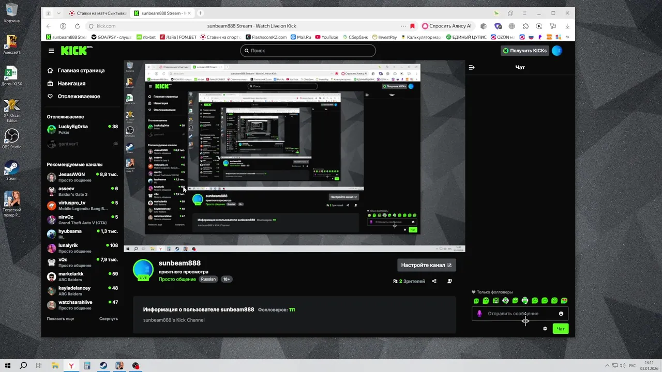Open Сбербанк bookmark
Screen dimensions: 662x372
click(x=354, y=37)
